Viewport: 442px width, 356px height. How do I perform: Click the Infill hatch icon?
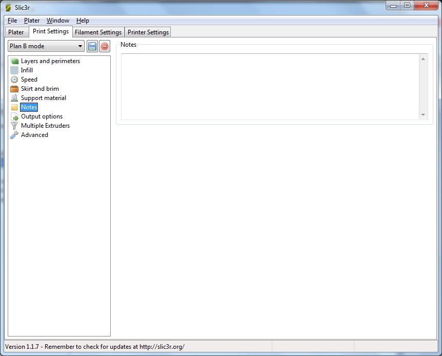pyautogui.click(x=14, y=70)
